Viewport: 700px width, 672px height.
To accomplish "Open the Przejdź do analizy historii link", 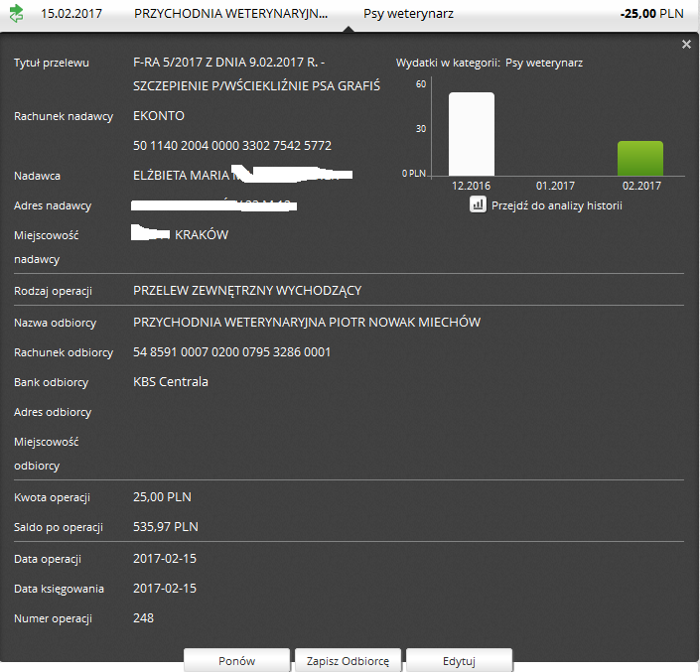I will [x=556, y=205].
